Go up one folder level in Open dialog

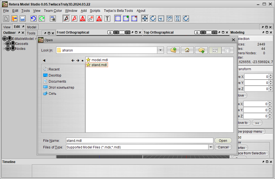click(x=173, y=50)
